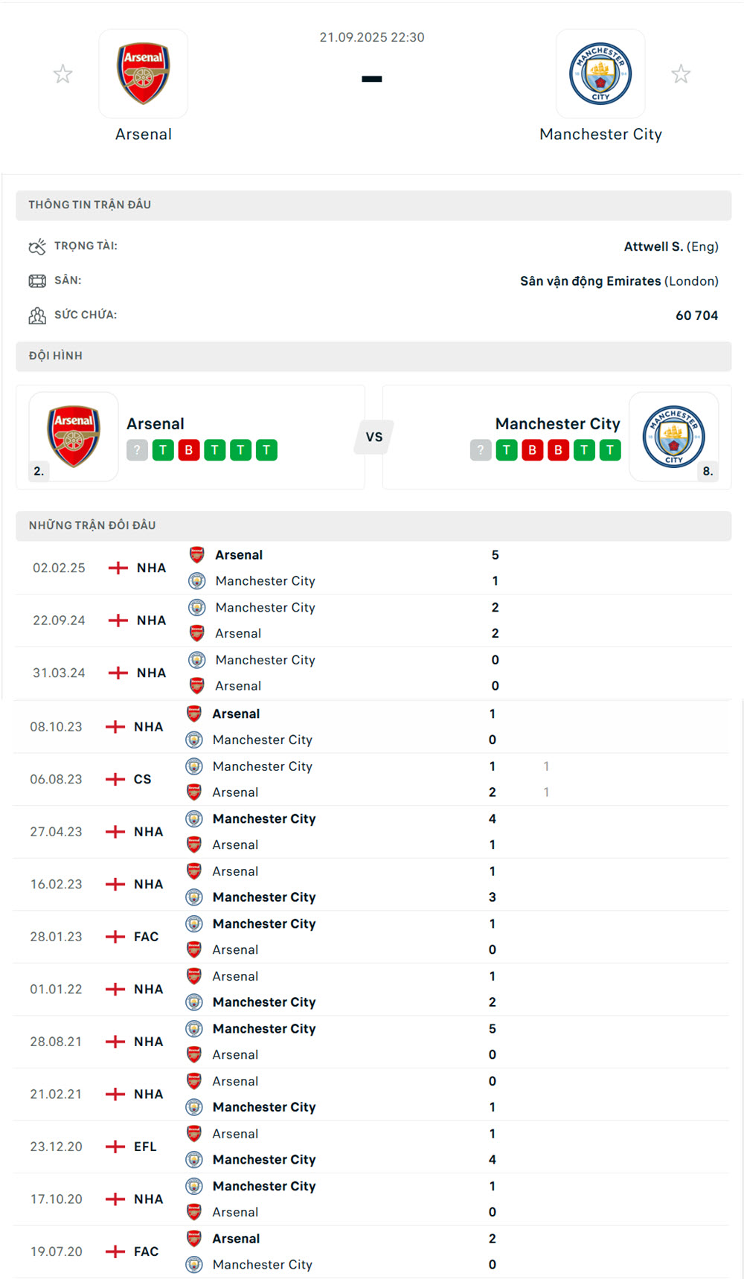Click the referee whistle icon beside TRỌNG TÀI

point(36,246)
